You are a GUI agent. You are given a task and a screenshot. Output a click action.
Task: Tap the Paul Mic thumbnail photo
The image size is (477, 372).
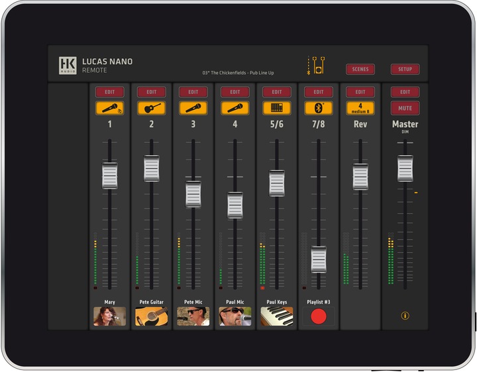235,316
